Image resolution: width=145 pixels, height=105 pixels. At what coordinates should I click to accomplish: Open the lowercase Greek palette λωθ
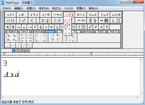[x=104, y=15]
